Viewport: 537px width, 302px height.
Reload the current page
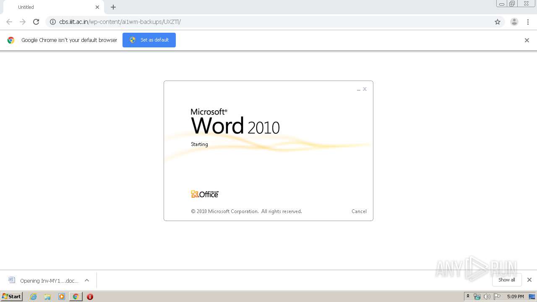[x=36, y=22]
